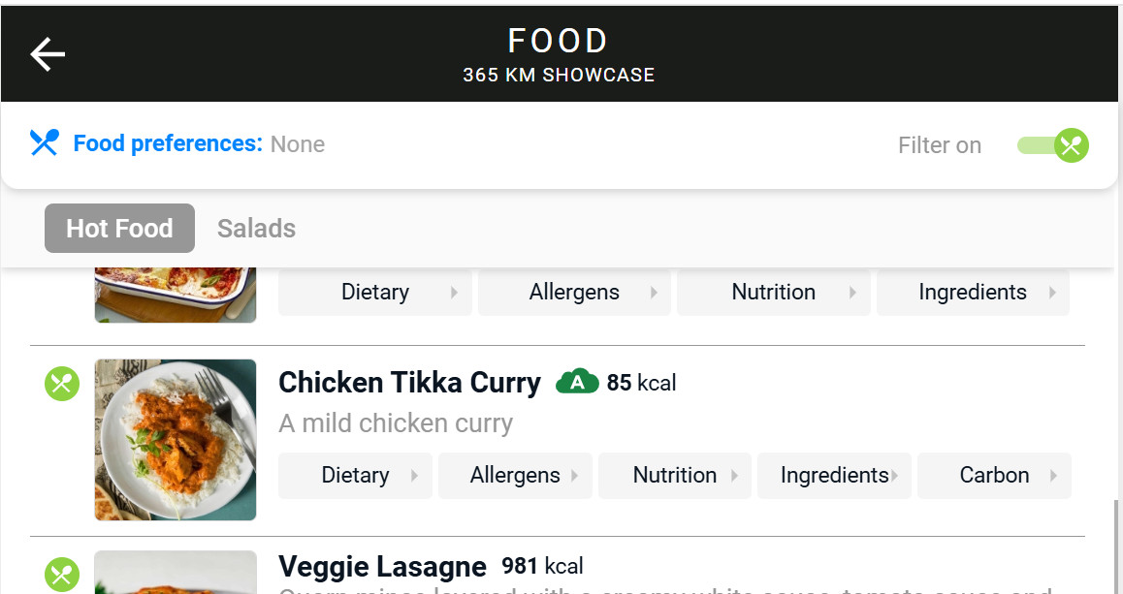Select the green dietary badge beside Chicken Tikka Curry
The image size is (1123, 594).
[61, 384]
